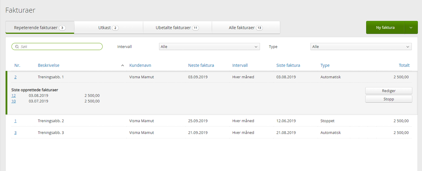The image size is (422, 171).
Task: Sort table by Totalt column header
Action: [404, 66]
